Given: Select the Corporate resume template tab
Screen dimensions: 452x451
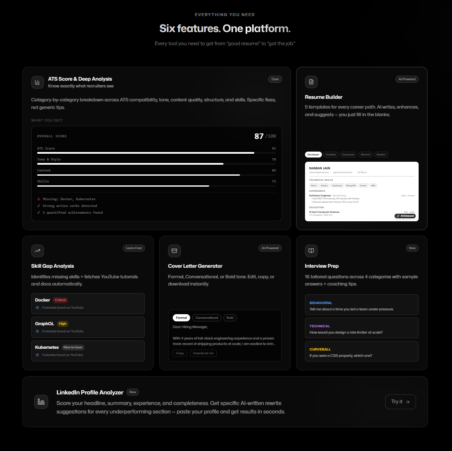Looking at the screenshot, I should [x=348, y=155].
